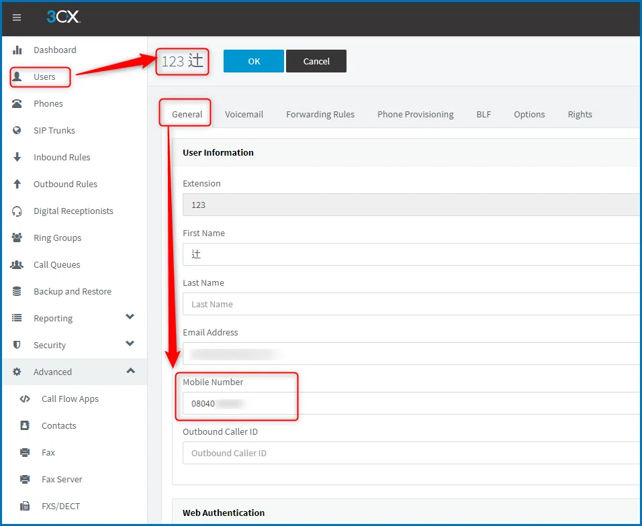
Task: Select the Options tab
Action: (x=529, y=115)
